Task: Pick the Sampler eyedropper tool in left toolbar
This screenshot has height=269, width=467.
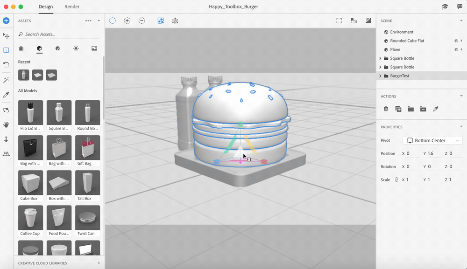Action: tap(6, 95)
